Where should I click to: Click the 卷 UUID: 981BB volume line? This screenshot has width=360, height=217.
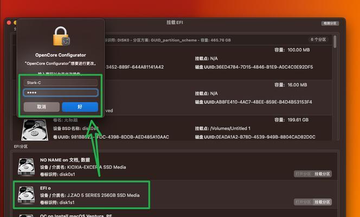click(111, 137)
